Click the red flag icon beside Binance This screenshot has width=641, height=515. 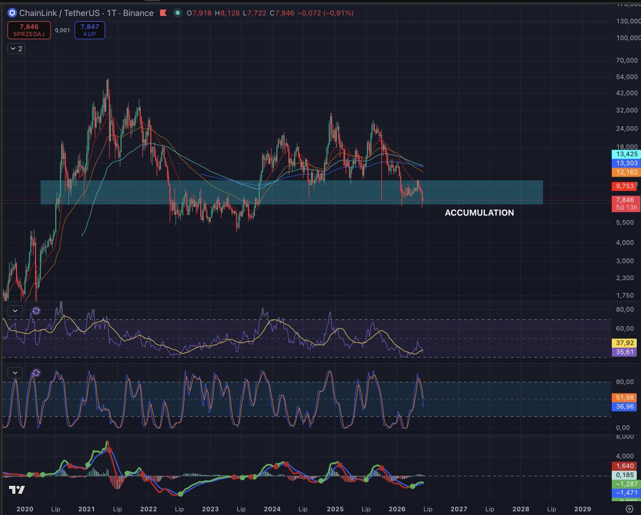click(165, 13)
